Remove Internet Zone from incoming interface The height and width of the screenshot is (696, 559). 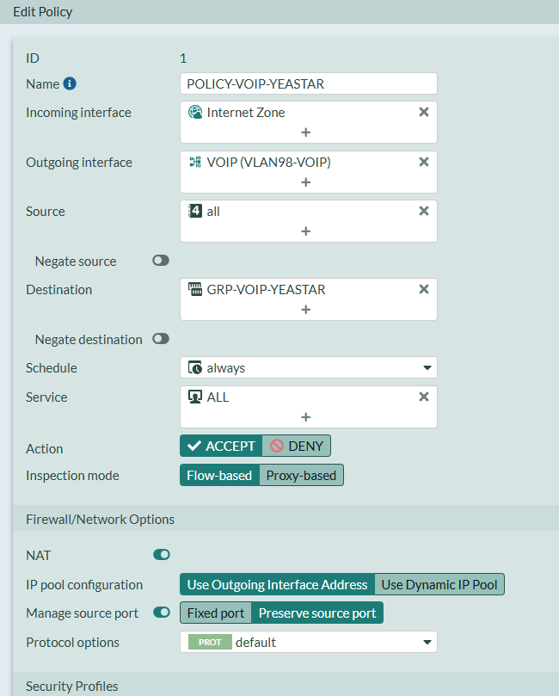coord(423,113)
